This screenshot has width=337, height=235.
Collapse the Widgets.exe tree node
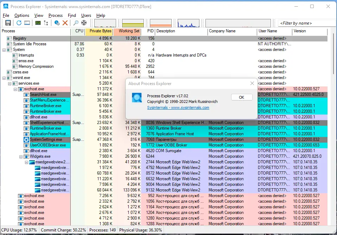coord(21,157)
